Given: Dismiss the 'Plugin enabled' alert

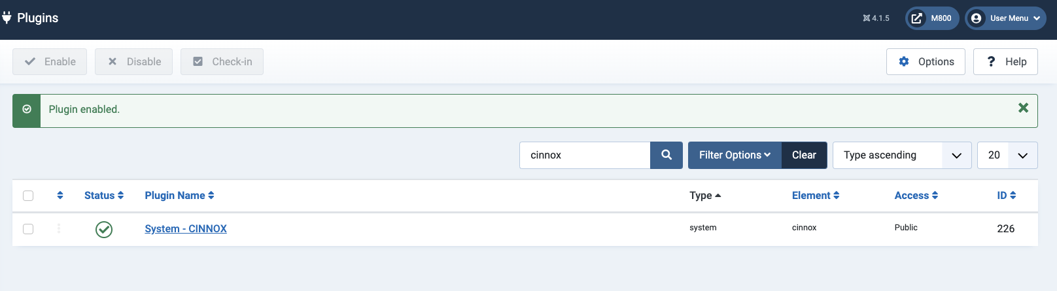Looking at the screenshot, I should coord(1023,108).
